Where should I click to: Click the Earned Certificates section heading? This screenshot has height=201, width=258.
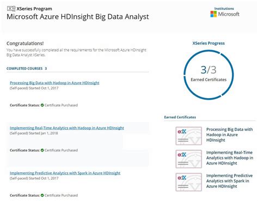click(x=180, y=117)
